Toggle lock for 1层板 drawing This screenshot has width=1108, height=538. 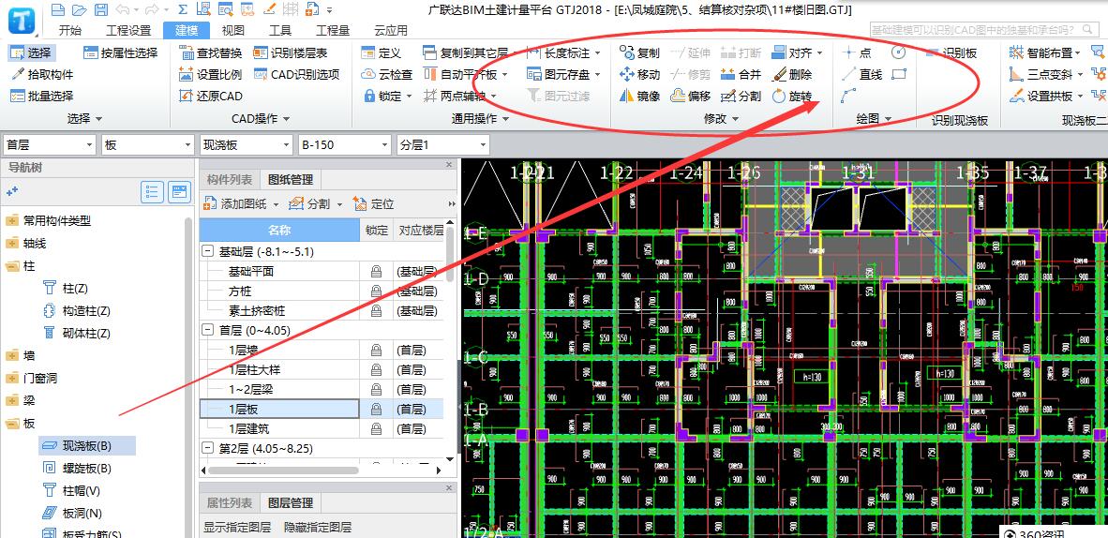click(377, 409)
